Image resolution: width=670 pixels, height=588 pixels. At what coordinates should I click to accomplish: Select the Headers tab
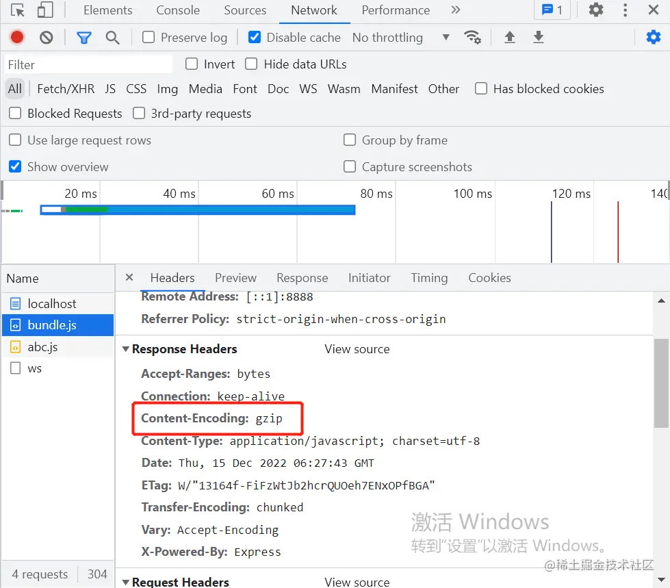172,278
